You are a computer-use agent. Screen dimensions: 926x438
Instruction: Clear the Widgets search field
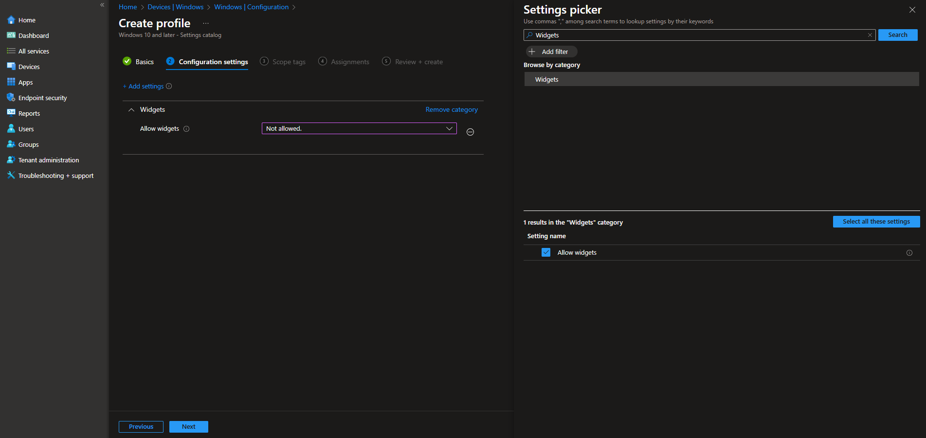coord(870,35)
